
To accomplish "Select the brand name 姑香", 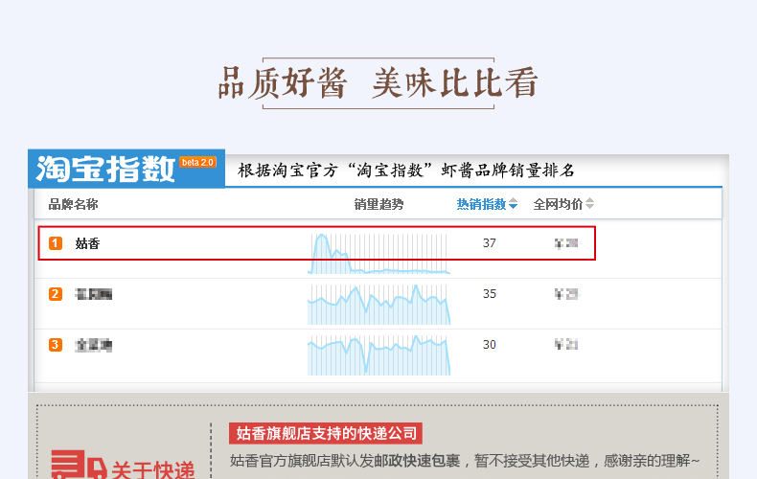I will pos(87,243).
